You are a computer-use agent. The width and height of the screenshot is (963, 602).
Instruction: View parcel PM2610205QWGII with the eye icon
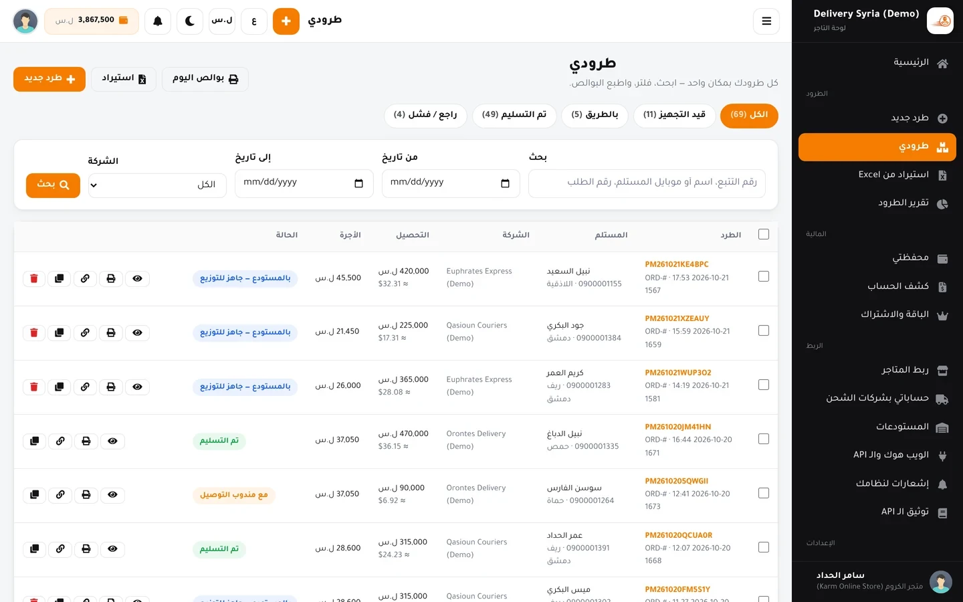point(112,495)
